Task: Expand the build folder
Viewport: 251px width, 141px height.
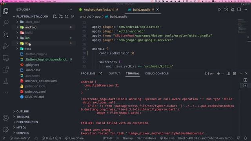Action: 17,33
